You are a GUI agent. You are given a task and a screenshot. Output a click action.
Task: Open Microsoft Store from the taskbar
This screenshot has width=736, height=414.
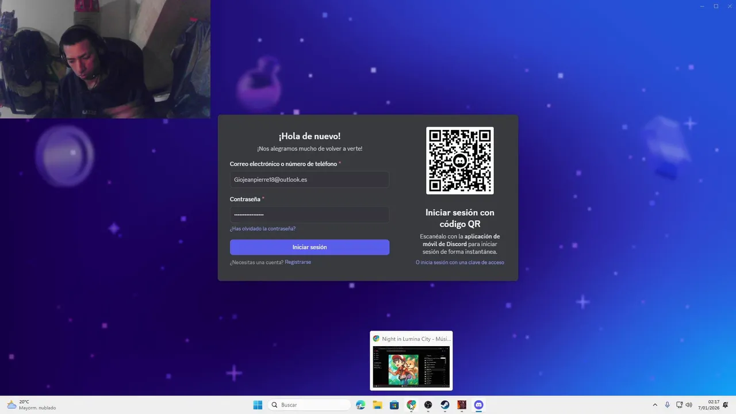point(394,405)
